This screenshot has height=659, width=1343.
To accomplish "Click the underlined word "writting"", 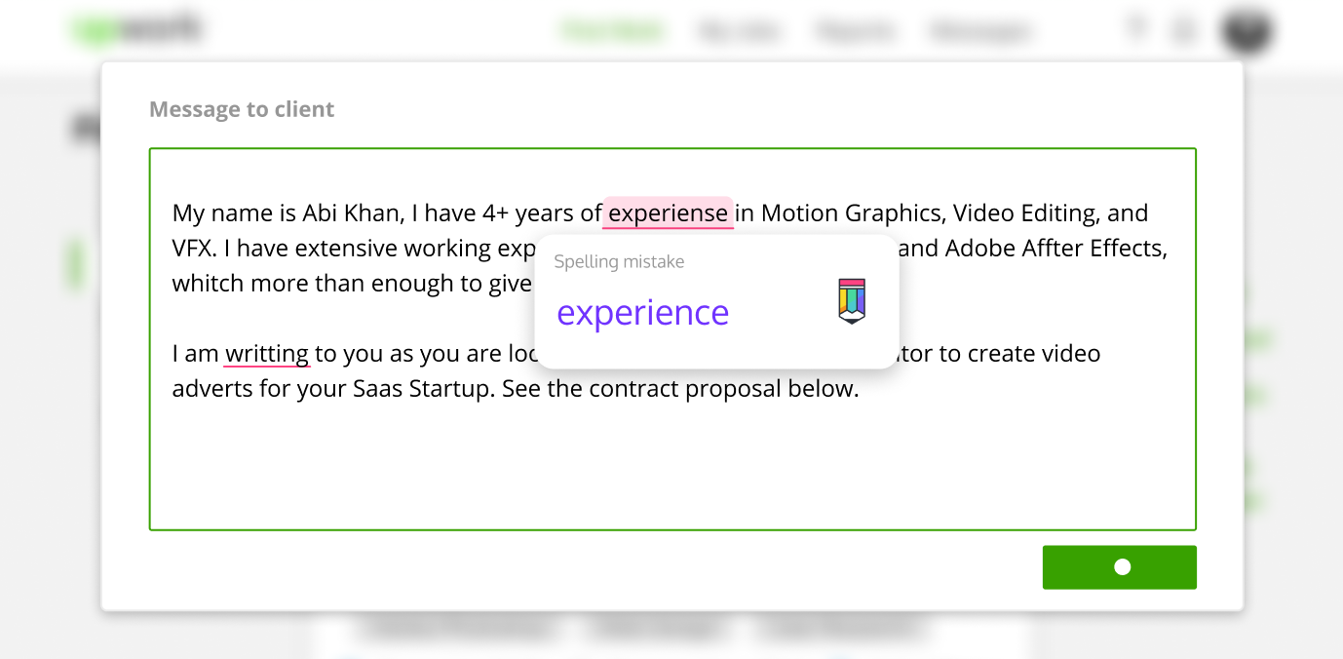I will (266, 353).
